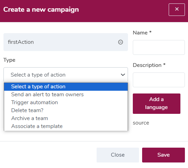Collapse the firstAction panel header
This screenshot has height=168, width=188.
(x=66, y=42)
